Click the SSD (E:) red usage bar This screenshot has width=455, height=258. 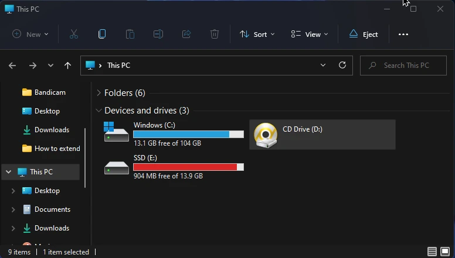click(189, 167)
